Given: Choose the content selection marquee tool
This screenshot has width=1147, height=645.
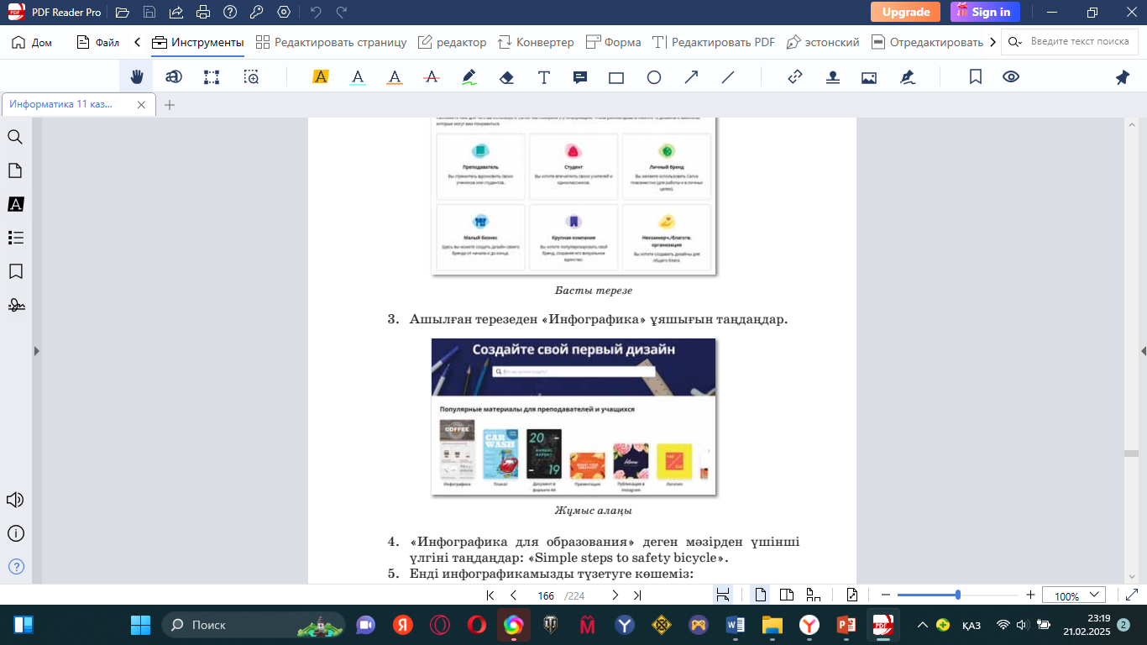Looking at the screenshot, I should click(212, 77).
